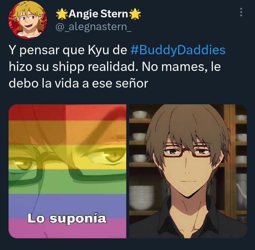The image size is (255, 250).
Task: Click the star emoji before Angie Stern
Action: click(62, 14)
